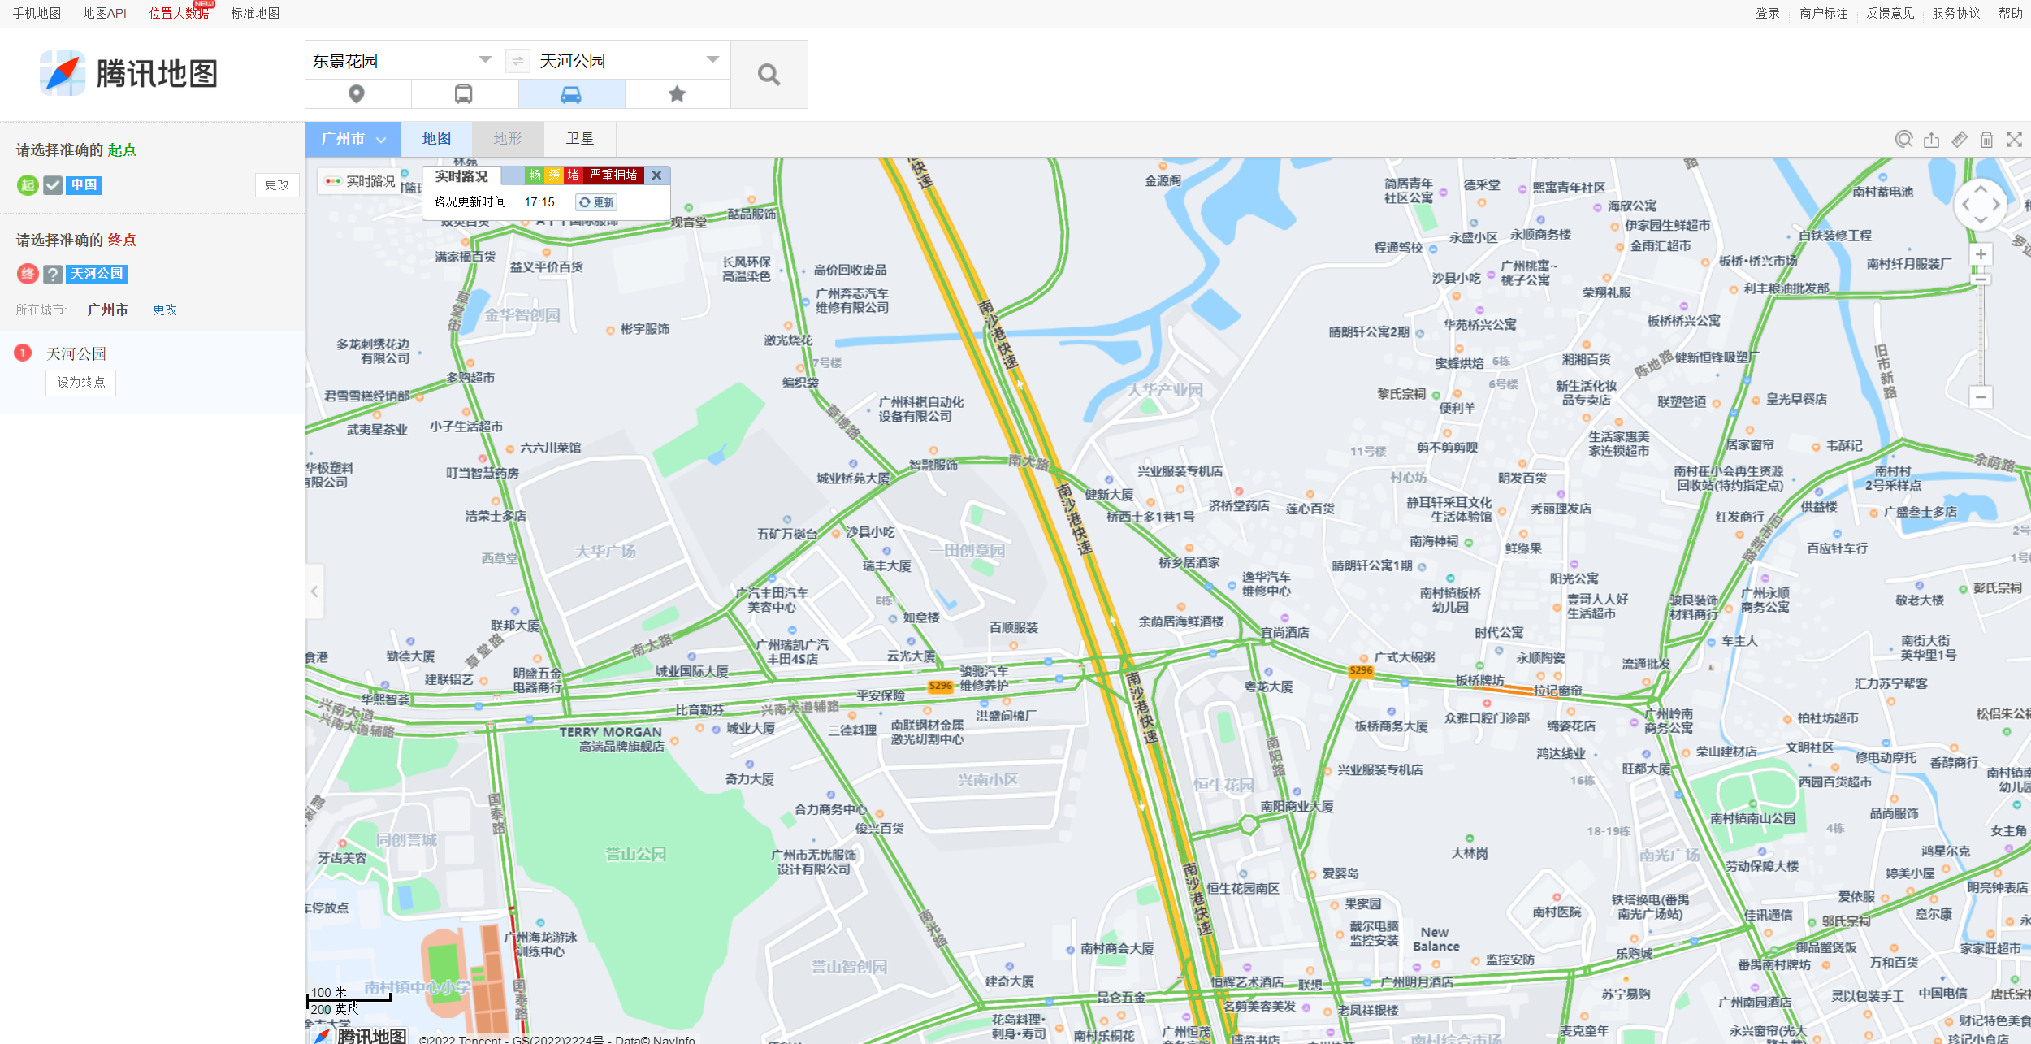Set 天河公园 as destination endpoint
This screenshot has height=1044, width=2031.
pos(80,383)
